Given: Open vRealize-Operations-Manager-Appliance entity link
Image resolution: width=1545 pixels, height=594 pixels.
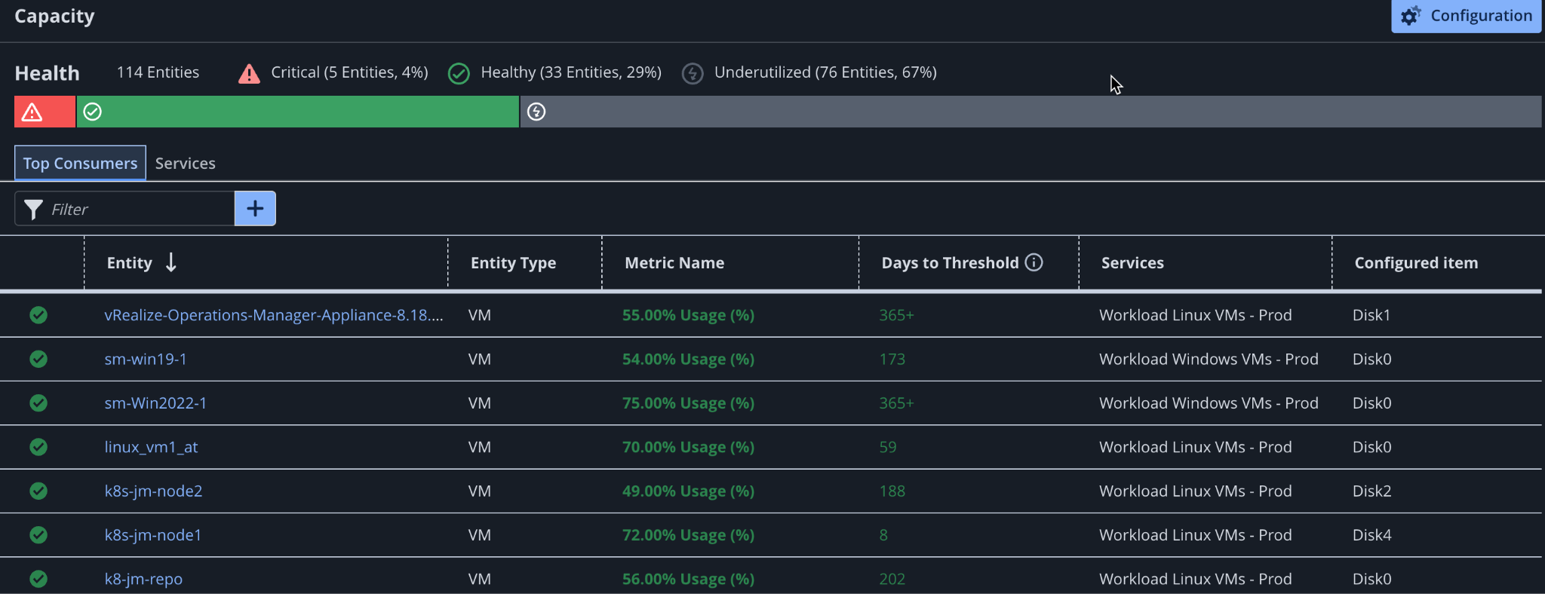Looking at the screenshot, I should (273, 315).
